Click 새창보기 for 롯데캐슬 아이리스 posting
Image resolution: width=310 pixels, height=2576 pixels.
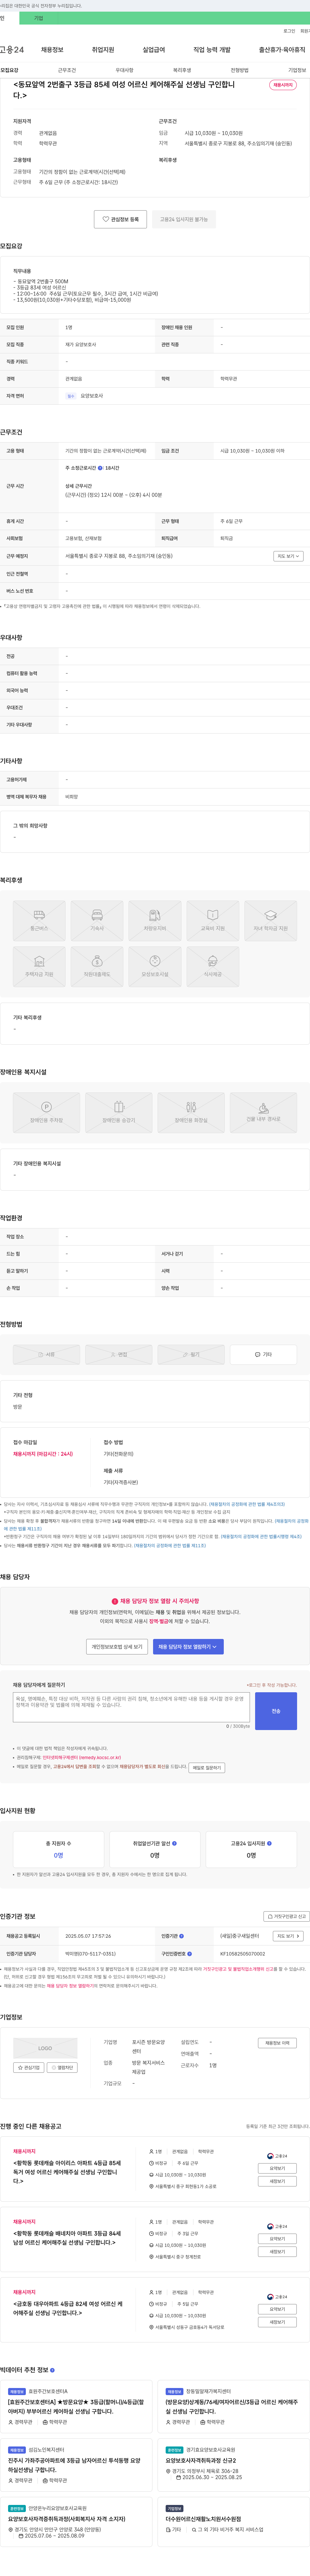[x=277, y=2181]
